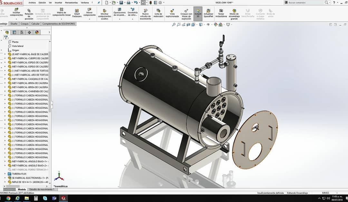Launch Google Chrome from the taskbar

click(x=8, y=198)
